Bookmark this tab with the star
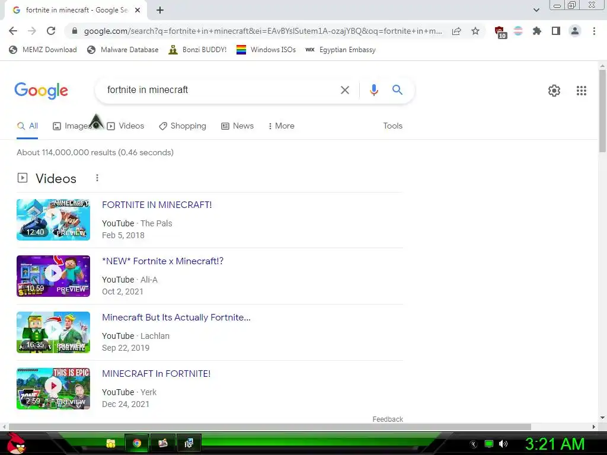Screen dimensions: 607x455 [x=475, y=31]
